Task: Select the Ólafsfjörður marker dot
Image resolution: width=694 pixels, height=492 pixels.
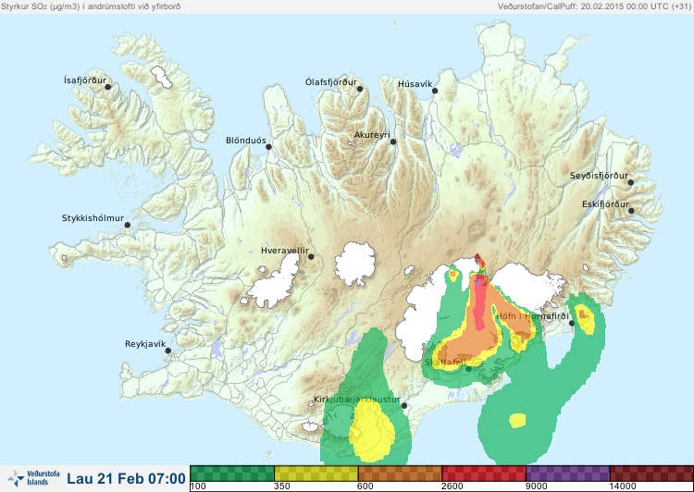Action: click(360, 89)
